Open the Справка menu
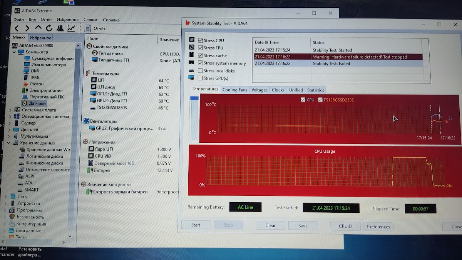This screenshot has height=260, width=462. (x=111, y=20)
